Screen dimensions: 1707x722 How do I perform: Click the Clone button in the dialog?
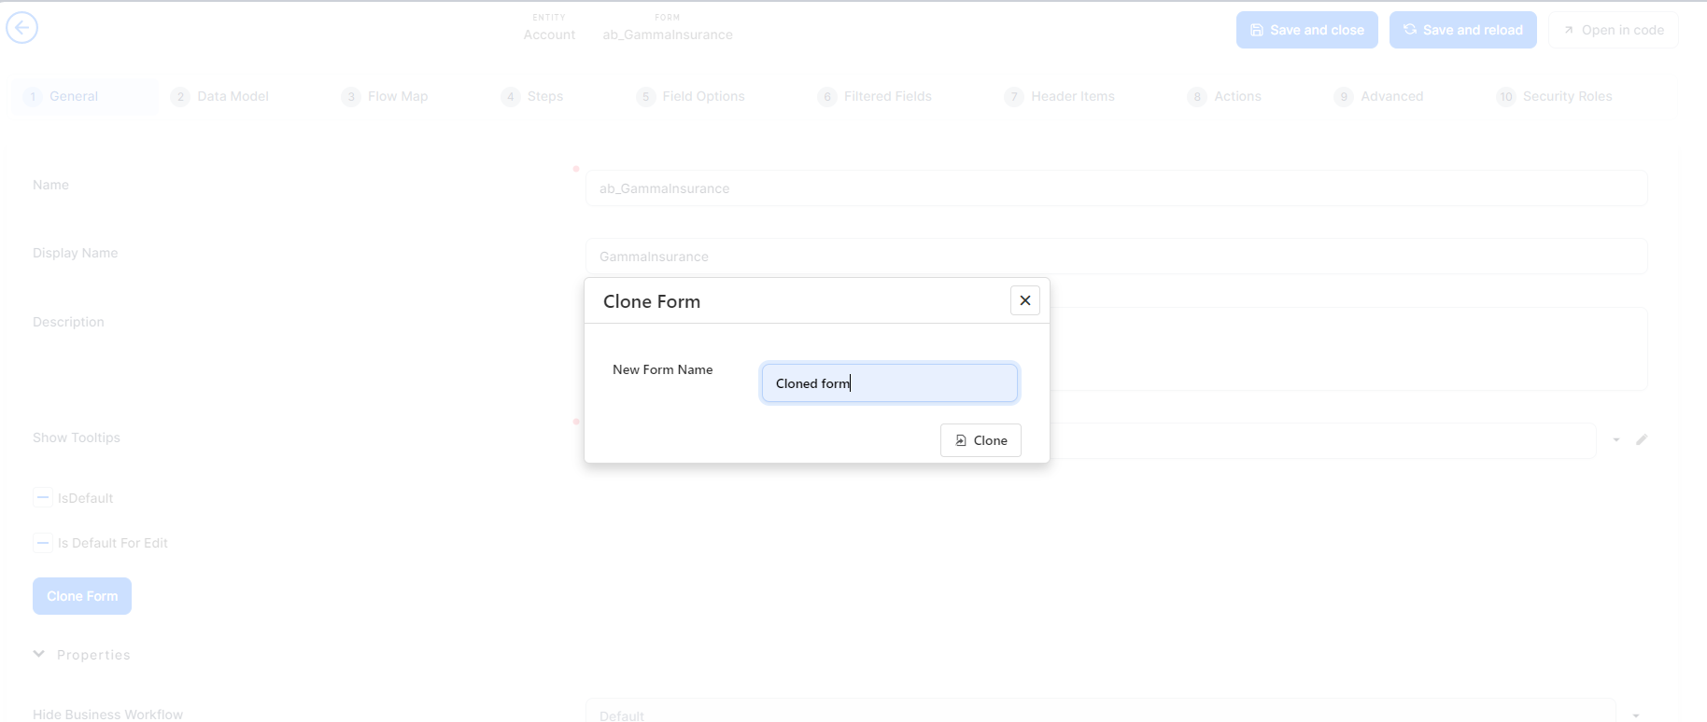(x=980, y=440)
